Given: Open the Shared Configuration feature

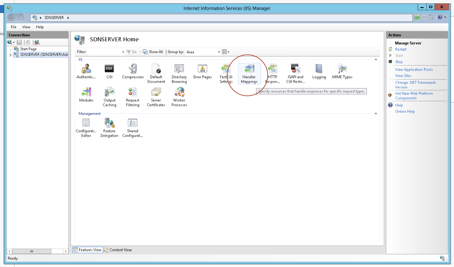Looking at the screenshot, I should [x=133, y=128].
